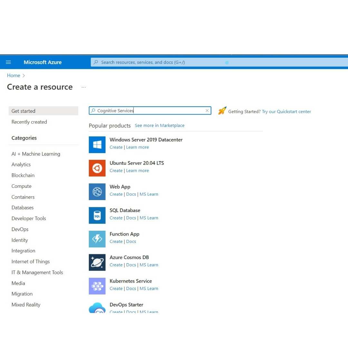Select the Databases category
Image resolution: width=348 pixels, height=348 pixels.
23,208
